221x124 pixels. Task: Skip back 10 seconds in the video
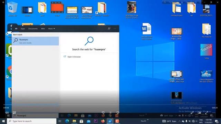point(103,113)
